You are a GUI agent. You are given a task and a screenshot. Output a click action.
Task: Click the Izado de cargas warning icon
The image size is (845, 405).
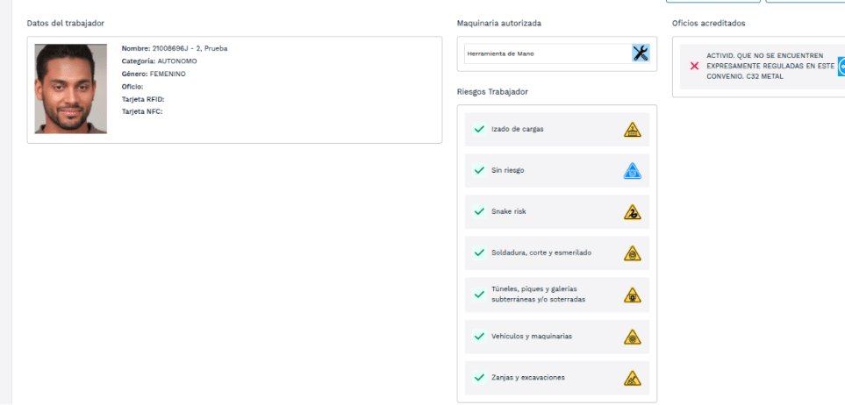[632, 129]
